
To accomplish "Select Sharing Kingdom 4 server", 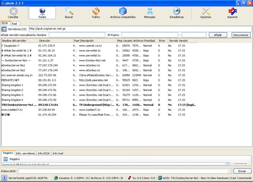I will click(100, 100).
